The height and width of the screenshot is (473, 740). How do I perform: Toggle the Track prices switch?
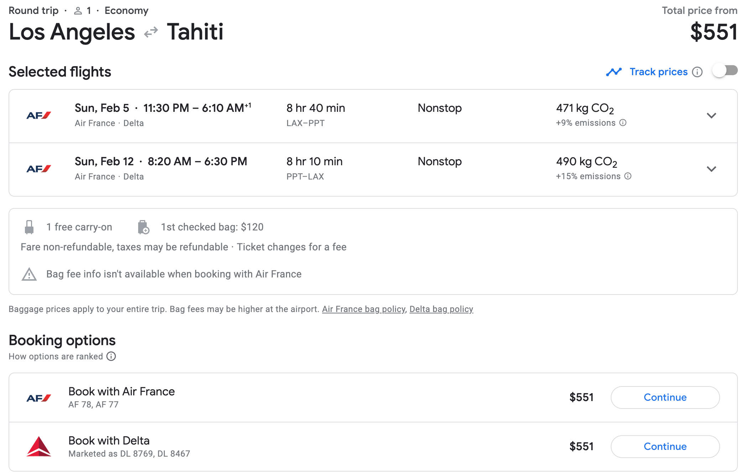(x=725, y=71)
